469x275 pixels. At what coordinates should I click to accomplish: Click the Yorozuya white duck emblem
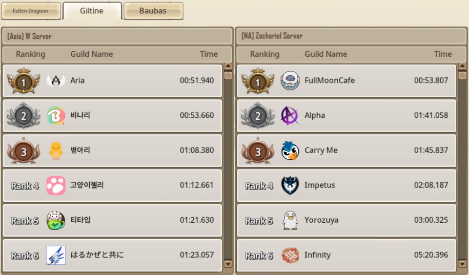tap(290, 220)
